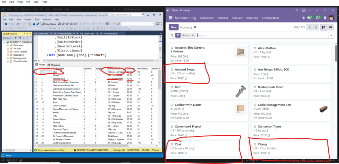Open the Odoo search options dropdown arrow

(x=331, y=35)
